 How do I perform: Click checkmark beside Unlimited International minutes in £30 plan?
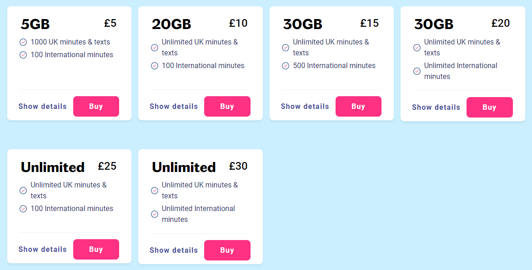[x=155, y=214]
